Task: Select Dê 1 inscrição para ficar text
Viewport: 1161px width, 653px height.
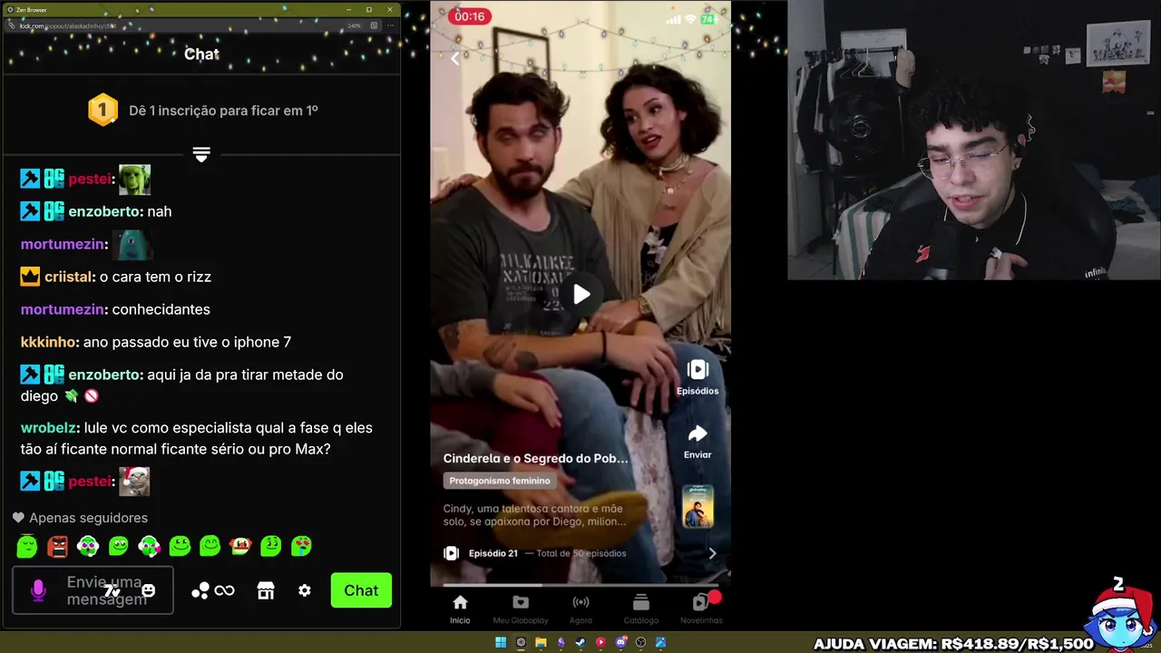Action: 223,111
